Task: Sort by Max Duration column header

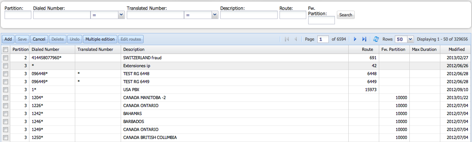Action: tap(425, 49)
